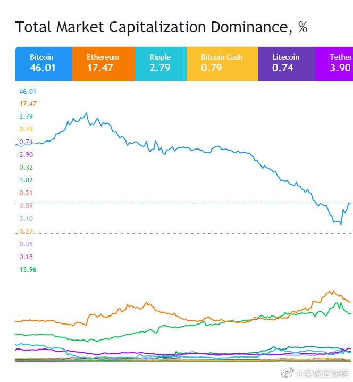Screen dimensions: 353x382
Task: Click the Ripple 2.79 tile
Action: [161, 64]
